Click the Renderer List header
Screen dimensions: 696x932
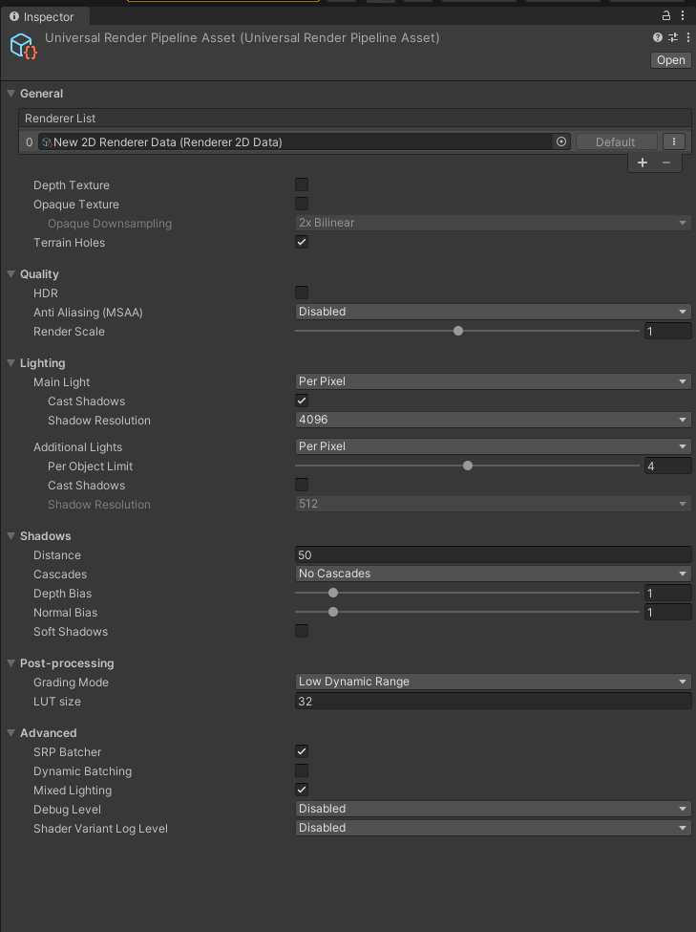(354, 119)
